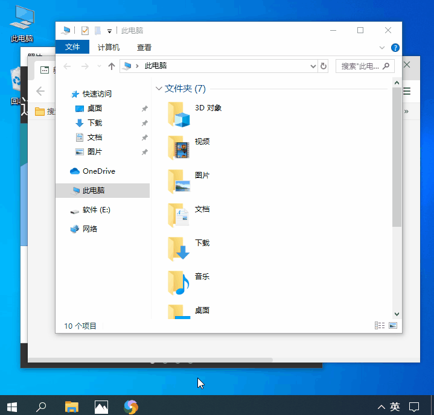The image size is (434, 415).
Task: Click pin icon next to 文档
Action: (x=144, y=138)
